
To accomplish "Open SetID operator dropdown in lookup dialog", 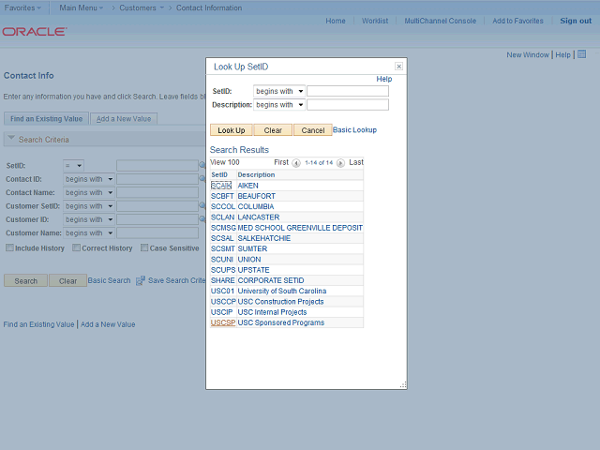I will click(279, 92).
